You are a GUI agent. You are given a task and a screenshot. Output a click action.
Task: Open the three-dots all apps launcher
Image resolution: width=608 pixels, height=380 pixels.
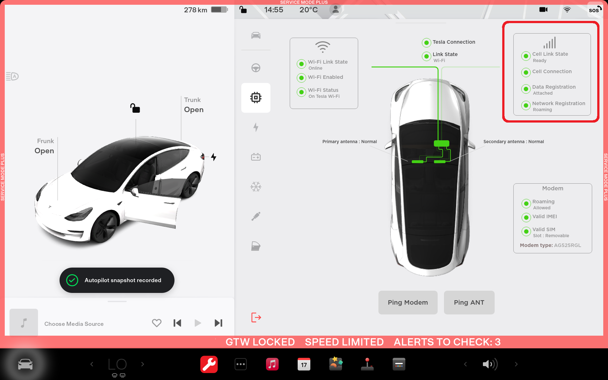coord(240,364)
